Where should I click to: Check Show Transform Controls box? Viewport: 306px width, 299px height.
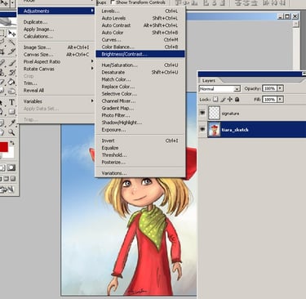113,2
